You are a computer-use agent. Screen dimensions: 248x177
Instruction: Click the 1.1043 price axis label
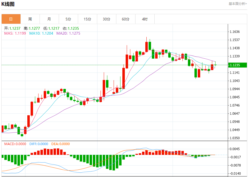point(235,81)
